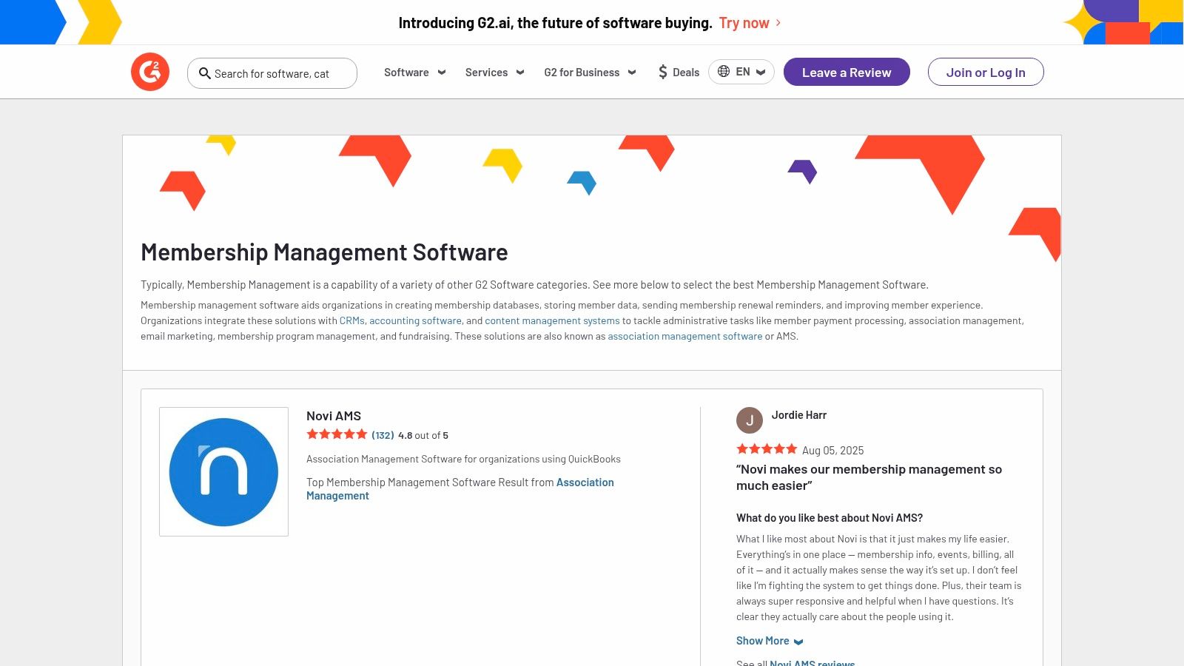Click the review's five-star rating
The width and height of the screenshot is (1184, 666).
point(767,449)
